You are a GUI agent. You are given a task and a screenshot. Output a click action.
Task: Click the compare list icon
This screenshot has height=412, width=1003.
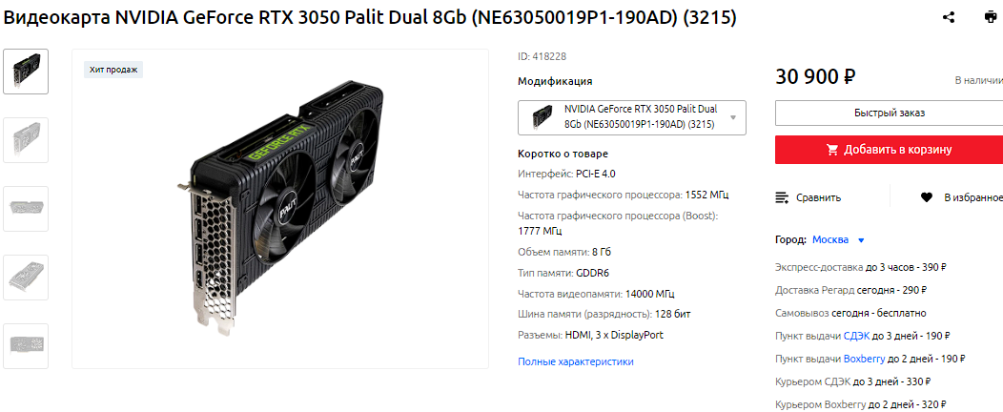tap(782, 197)
